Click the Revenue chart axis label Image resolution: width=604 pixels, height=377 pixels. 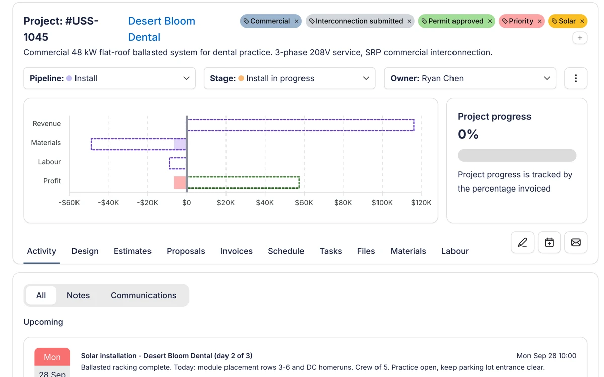coord(47,124)
